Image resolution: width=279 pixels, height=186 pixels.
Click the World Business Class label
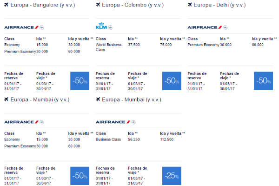(x=108, y=47)
